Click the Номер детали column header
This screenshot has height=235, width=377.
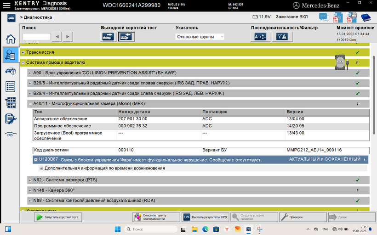click(x=134, y=112)
